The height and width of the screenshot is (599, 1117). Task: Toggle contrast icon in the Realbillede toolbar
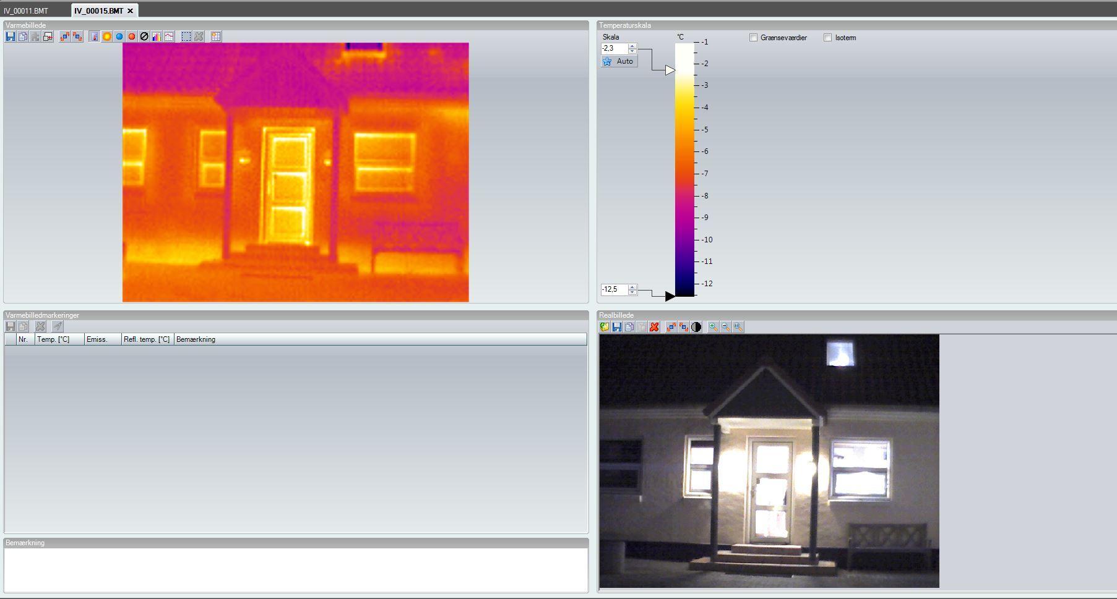click(x=696, y=327)
